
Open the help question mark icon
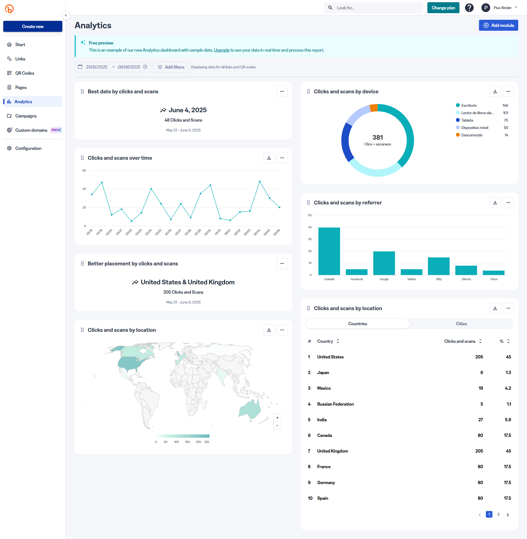click(469, 8)
